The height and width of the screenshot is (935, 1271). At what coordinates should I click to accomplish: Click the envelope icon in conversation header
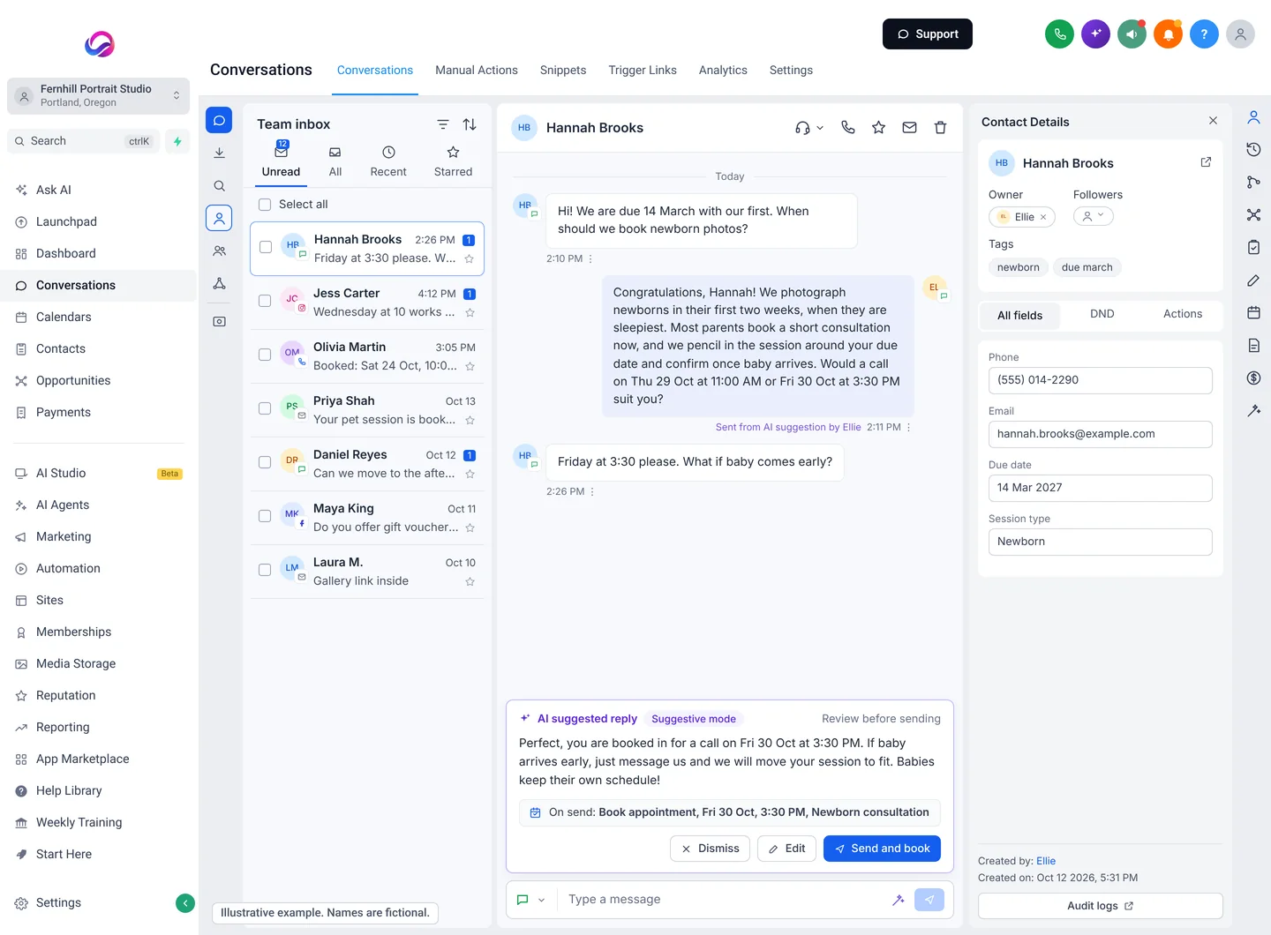tap(909, 127)
